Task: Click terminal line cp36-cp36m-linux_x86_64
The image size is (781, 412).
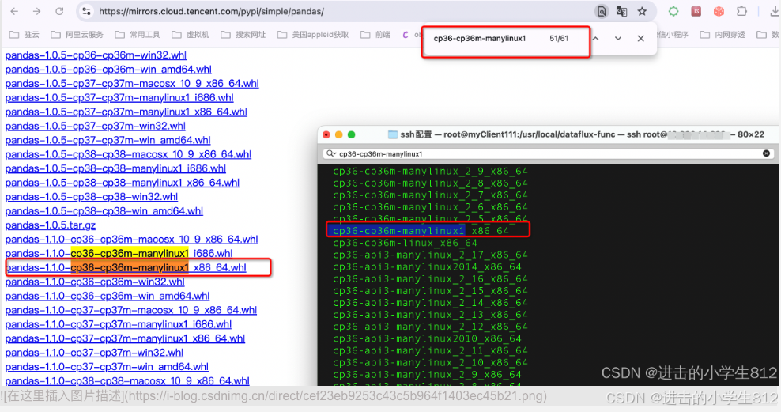Action: [405, 243]
